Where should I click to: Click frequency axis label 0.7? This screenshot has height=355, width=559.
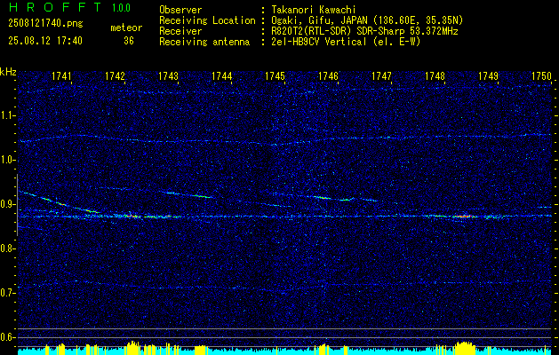coord(7,293)
